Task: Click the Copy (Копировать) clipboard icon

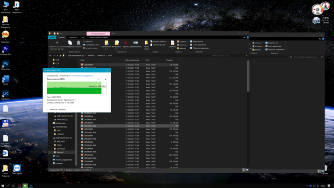Action: pyautogui.click(x=70, y=42)
